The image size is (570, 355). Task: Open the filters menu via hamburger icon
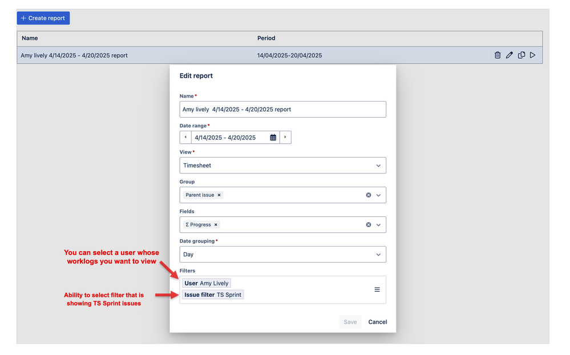click(377, 289)
